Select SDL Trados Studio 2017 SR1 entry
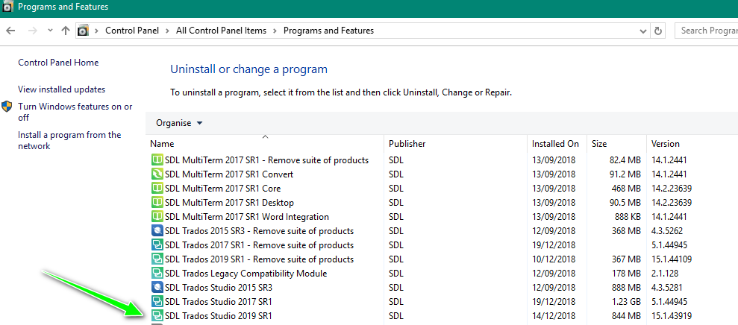 [219, 301]
